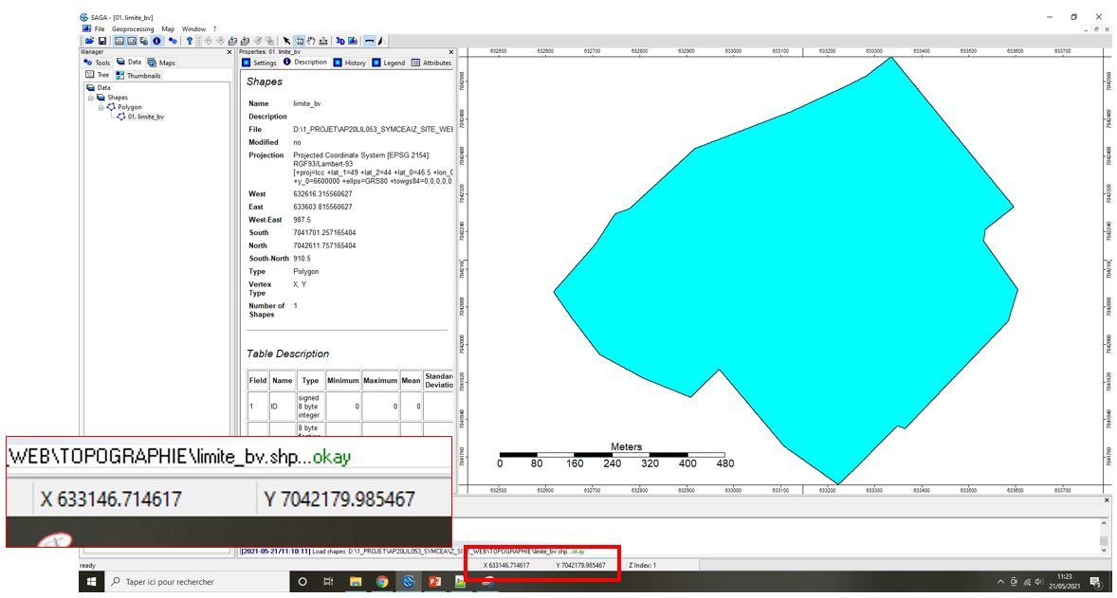
Task: Open the 3D view icon
Action: click(x=340, y=41)
